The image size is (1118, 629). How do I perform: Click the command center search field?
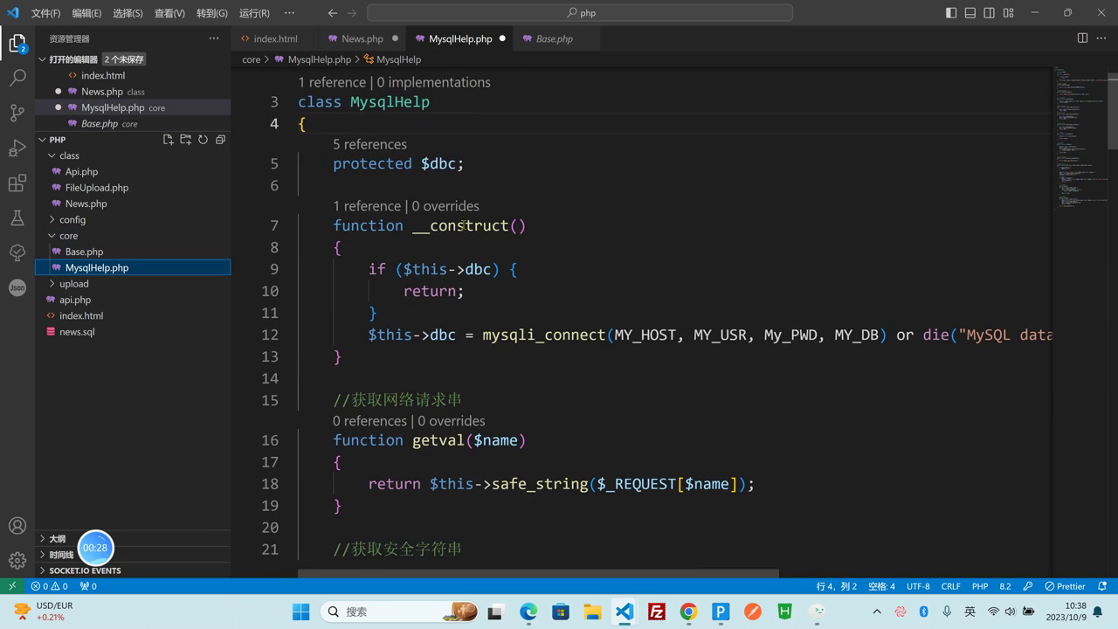580,13
